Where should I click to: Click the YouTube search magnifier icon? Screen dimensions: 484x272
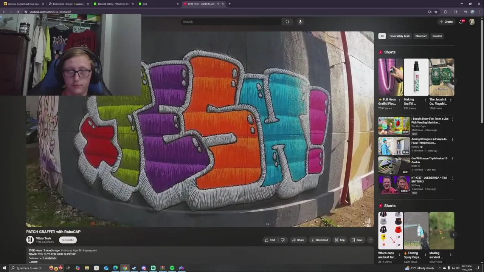pyautogui.click(x=287, y=22)
